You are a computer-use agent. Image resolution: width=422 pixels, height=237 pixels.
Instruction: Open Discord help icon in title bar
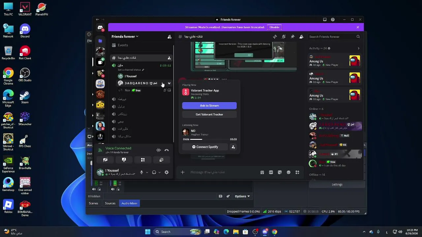click(333, 20)
